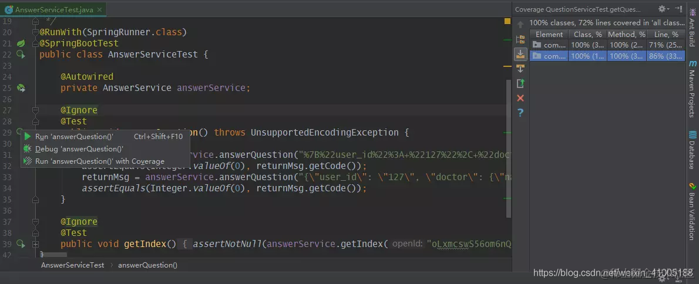
Task: Open the Maven Projects side panel
Action: point(693,89)
